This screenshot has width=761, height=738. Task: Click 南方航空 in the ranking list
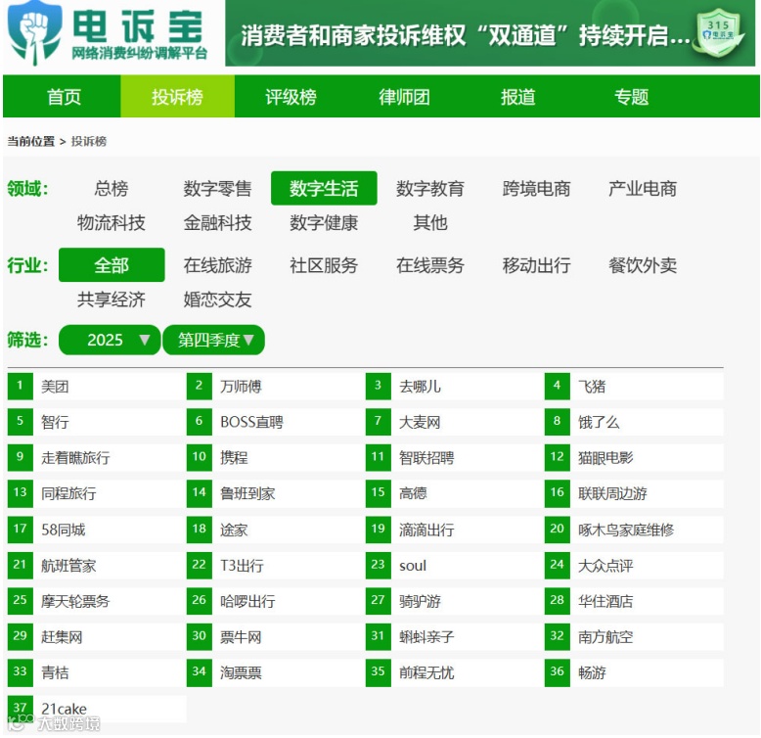605,637
